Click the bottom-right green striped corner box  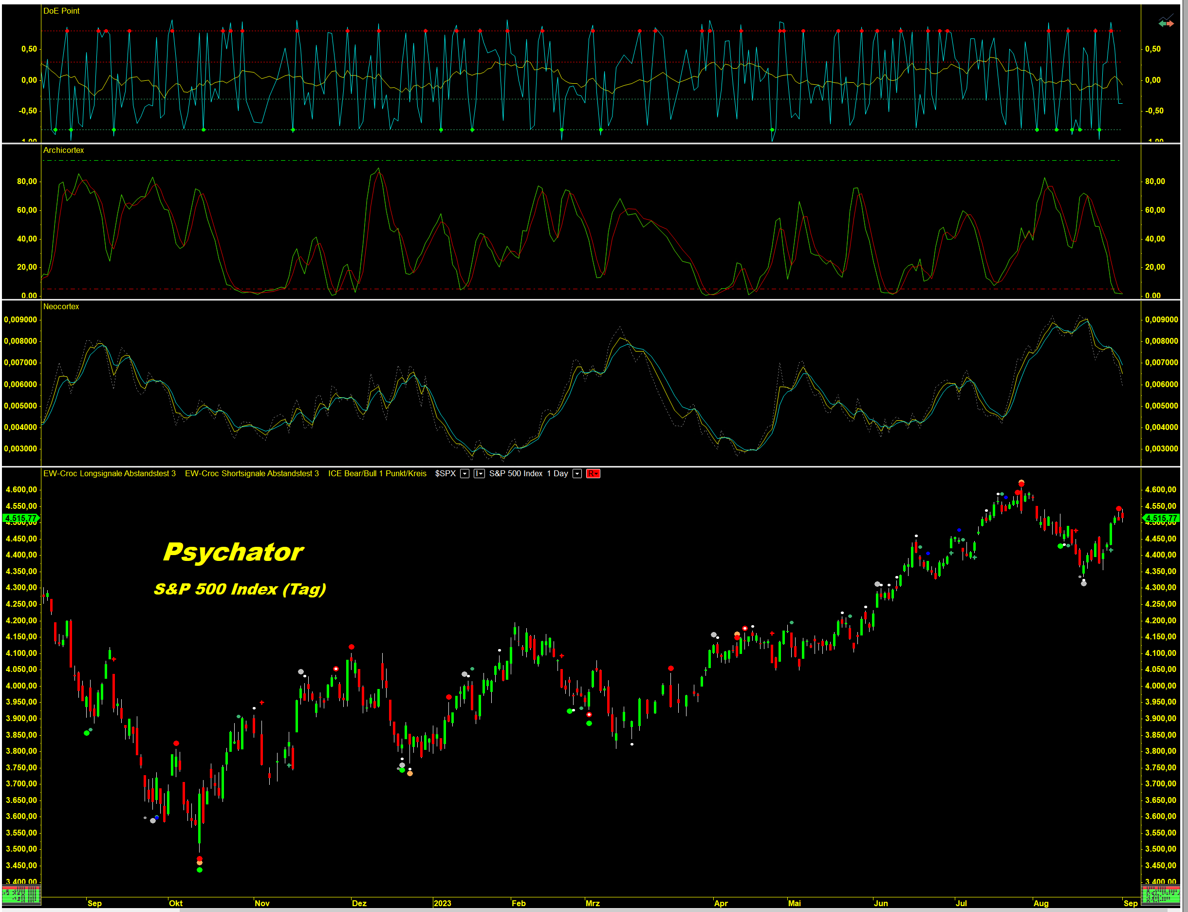tap(1160, 895)
